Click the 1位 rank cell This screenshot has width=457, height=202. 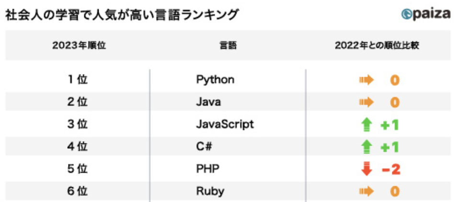(78, 79)
